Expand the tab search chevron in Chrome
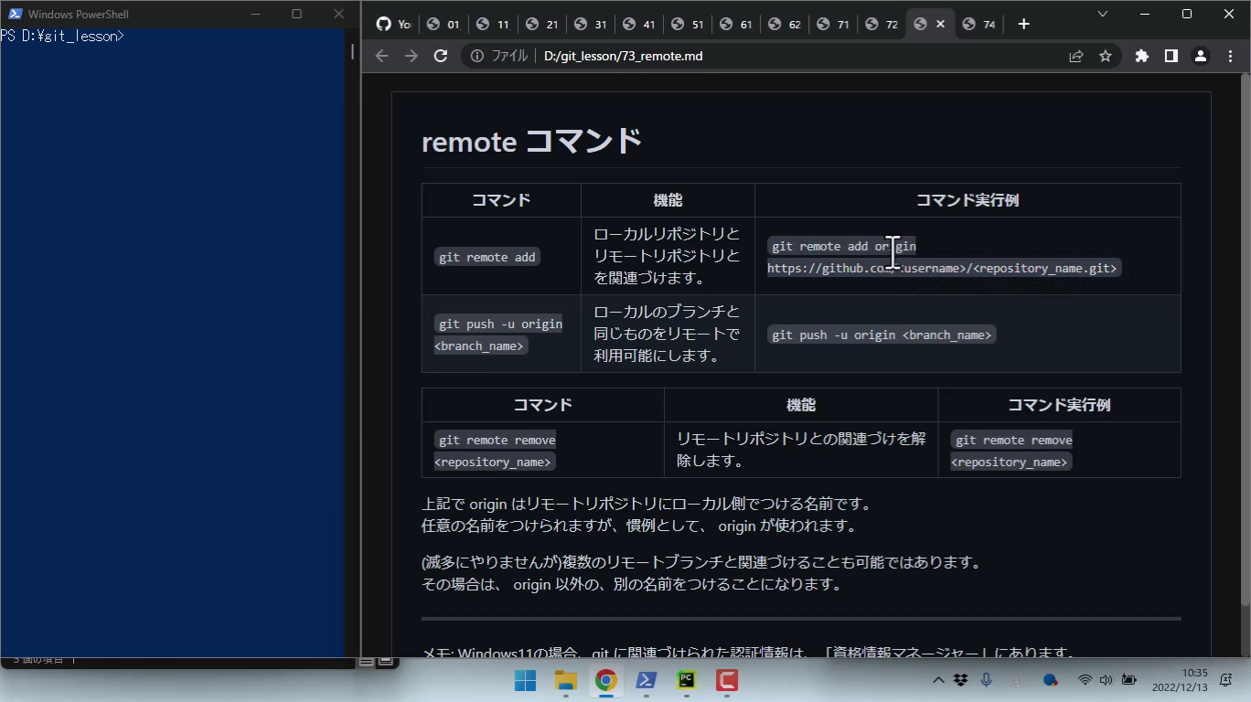 [x=1102, y=14]
